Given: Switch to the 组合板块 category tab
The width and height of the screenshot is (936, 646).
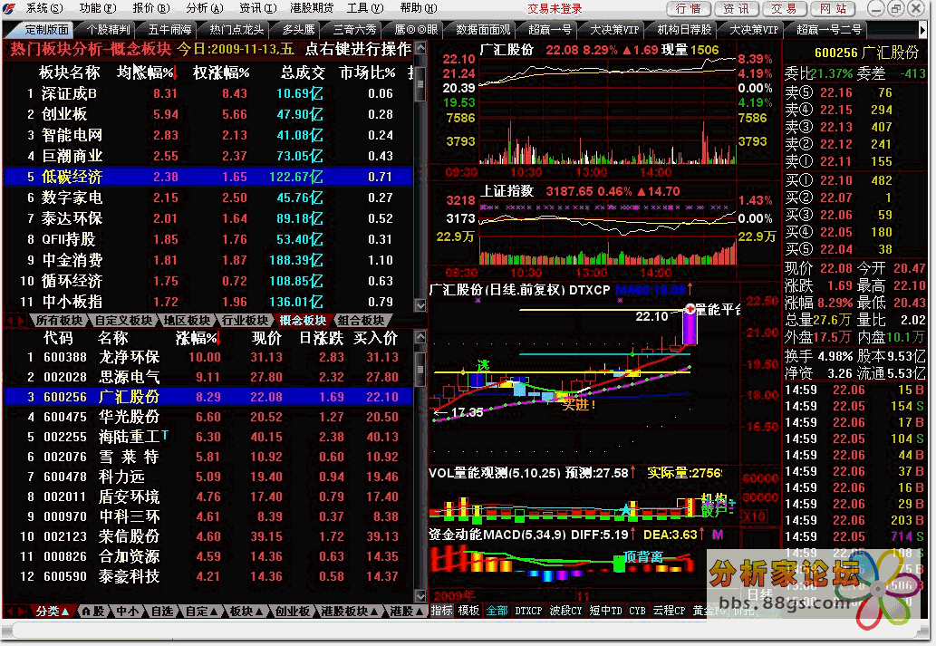Looking at the screenshot, I should tap(360, 321).
